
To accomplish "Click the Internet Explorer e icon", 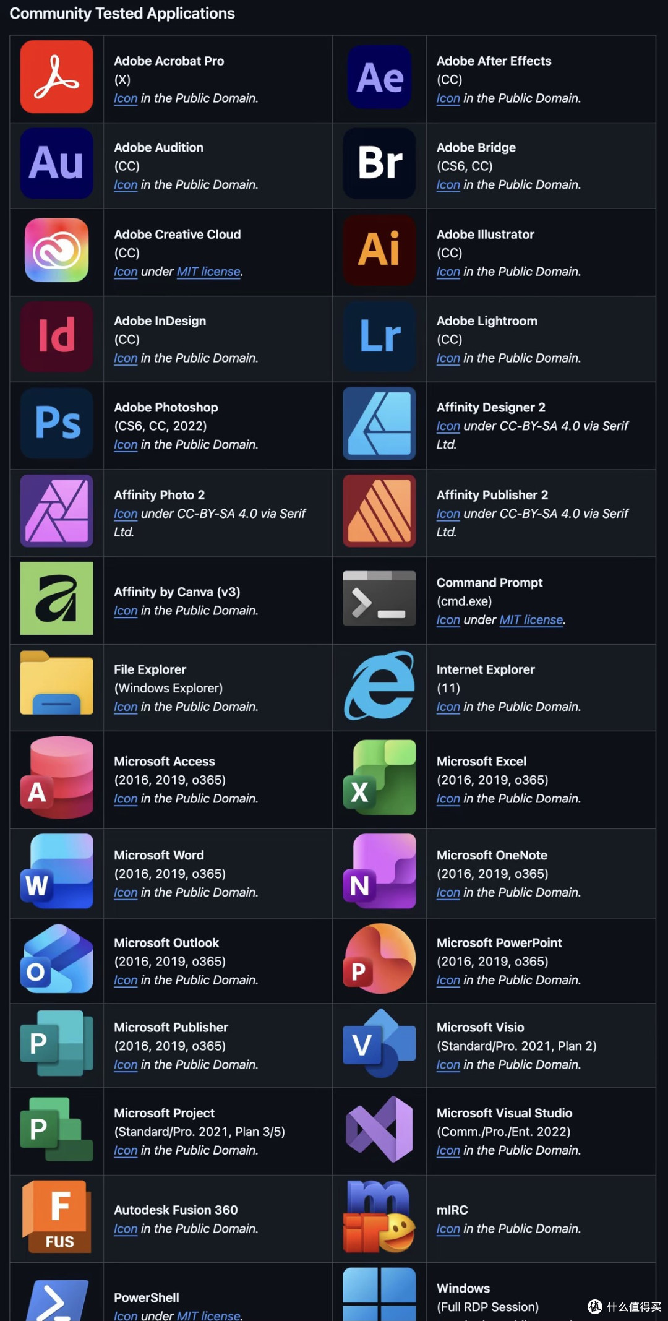I will (379, 685).
